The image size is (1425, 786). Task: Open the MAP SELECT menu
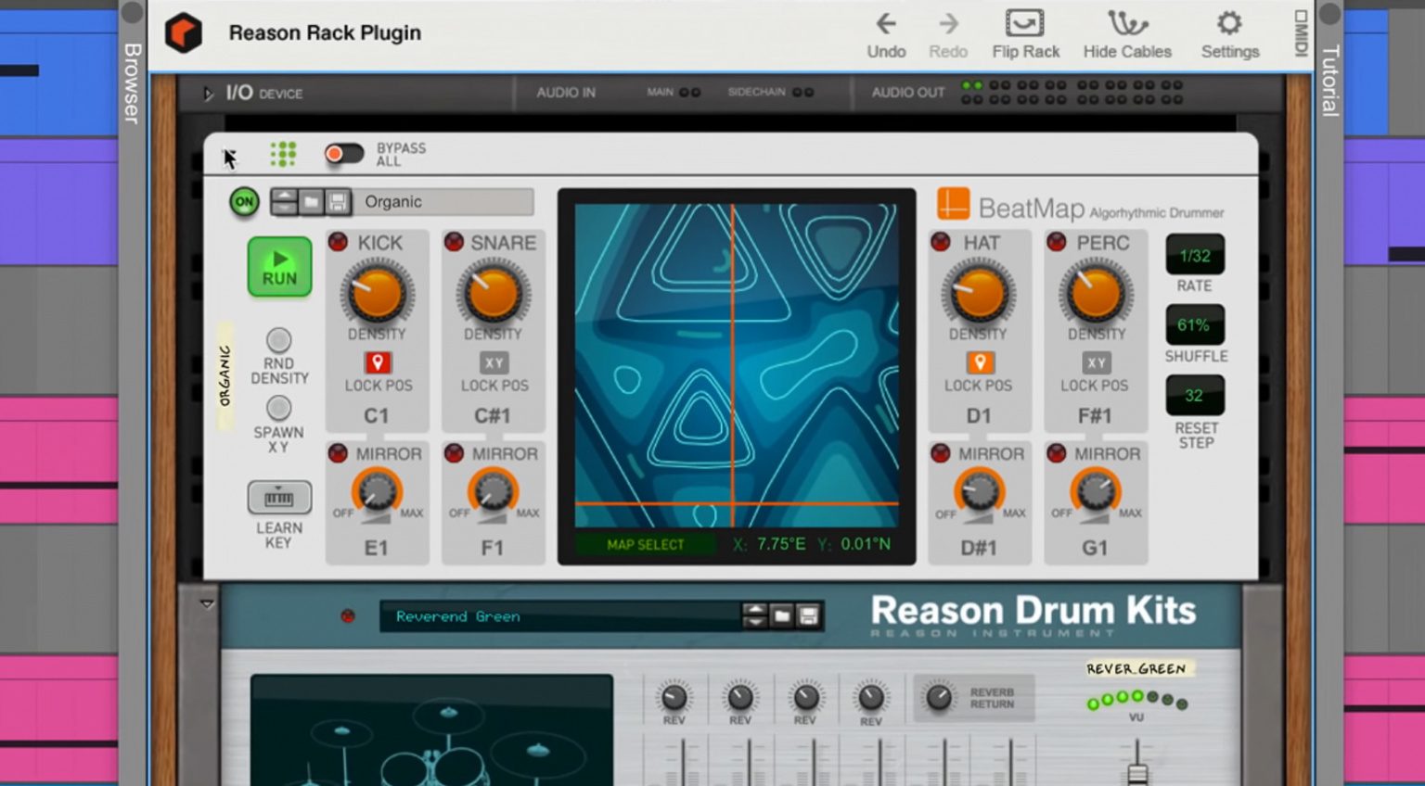(643, 545)
